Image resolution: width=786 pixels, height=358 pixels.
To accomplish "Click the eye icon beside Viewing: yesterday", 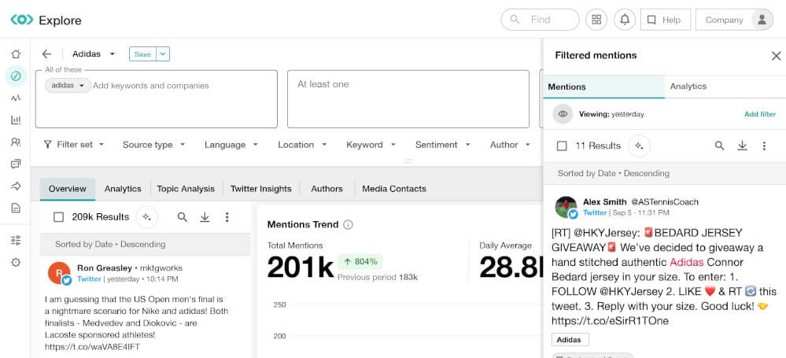I will coord(563,114).
